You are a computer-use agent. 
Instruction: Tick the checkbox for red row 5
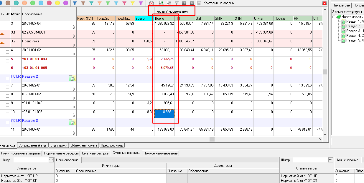tap(8, 61)
